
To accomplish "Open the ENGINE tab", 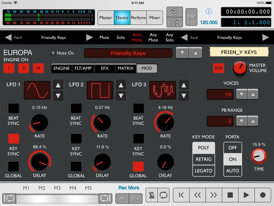I will pyautogui.click(x=61, y=68).
